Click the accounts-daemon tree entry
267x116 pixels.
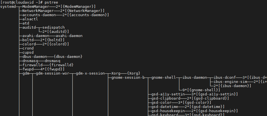click(39, 15)
